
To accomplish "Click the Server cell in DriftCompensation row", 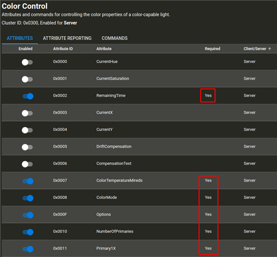I will click(x=250, y=146).
